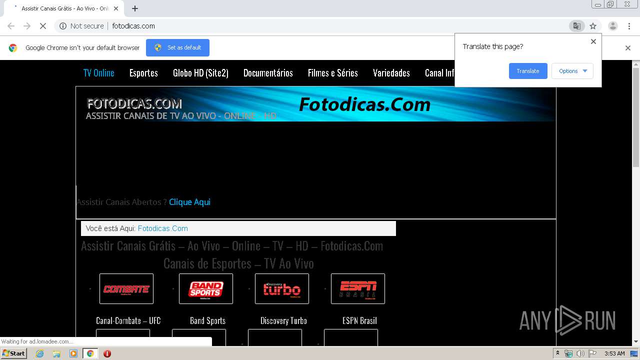The height and width of the screenshot is (360, 640).
Task: Open the Band Sports channel logo
Action: [206, 288]
